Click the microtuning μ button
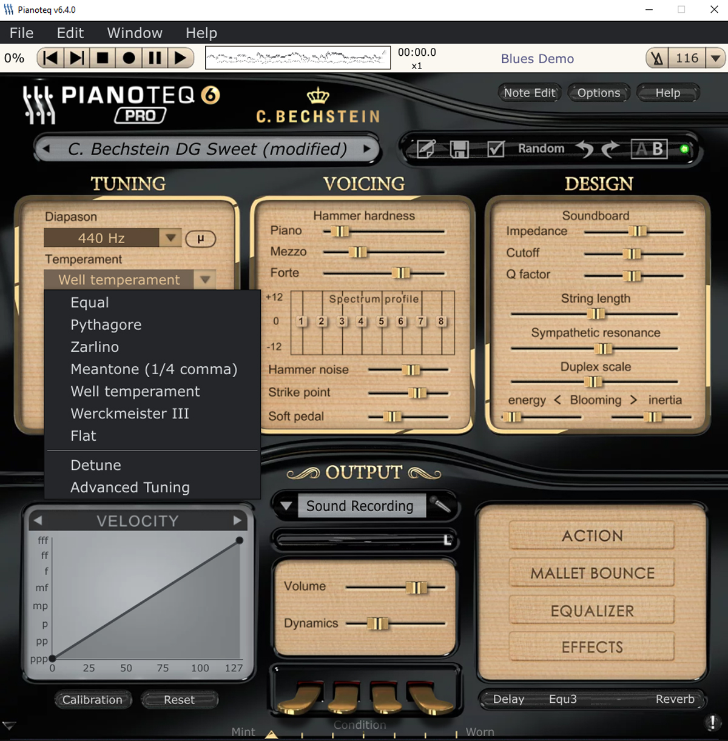Screen dimensions: 728x741 (200, 238)
